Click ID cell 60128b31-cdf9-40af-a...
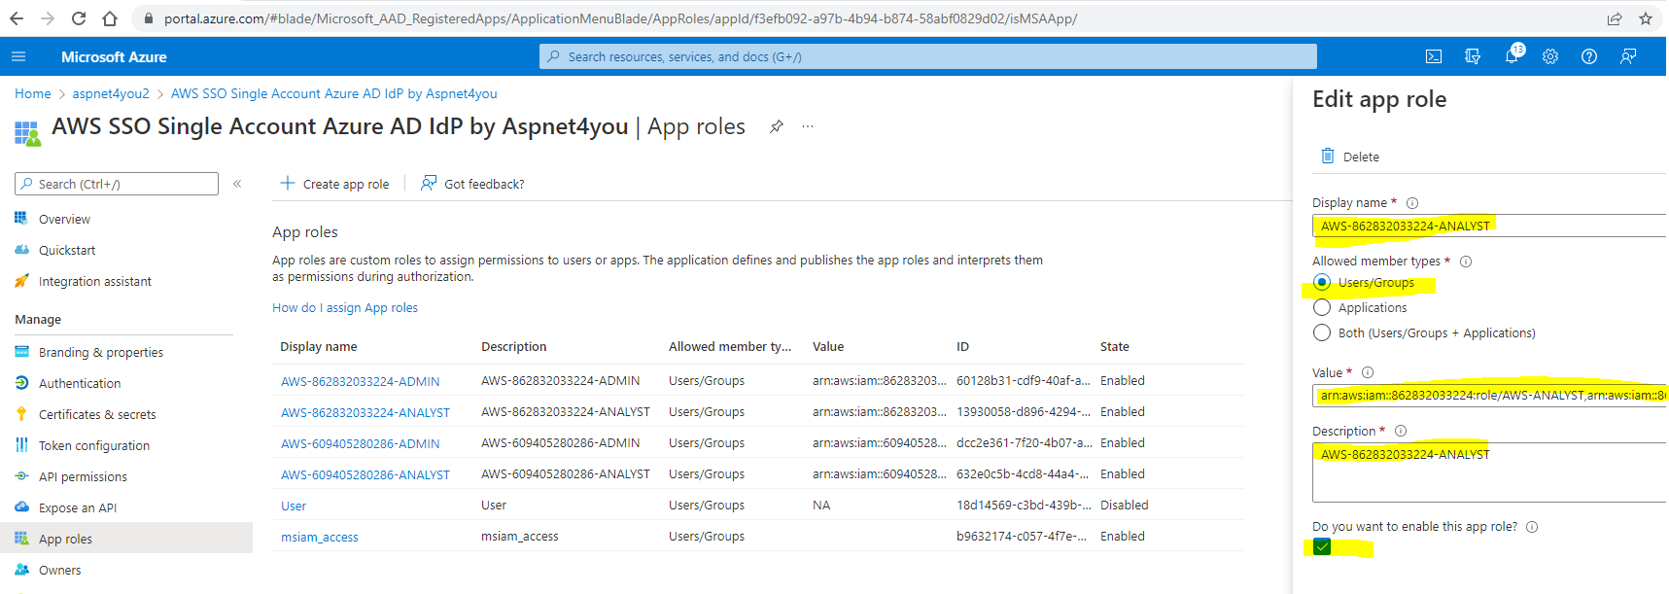This screenshot has height=594, width=1669. point(1024,381)
